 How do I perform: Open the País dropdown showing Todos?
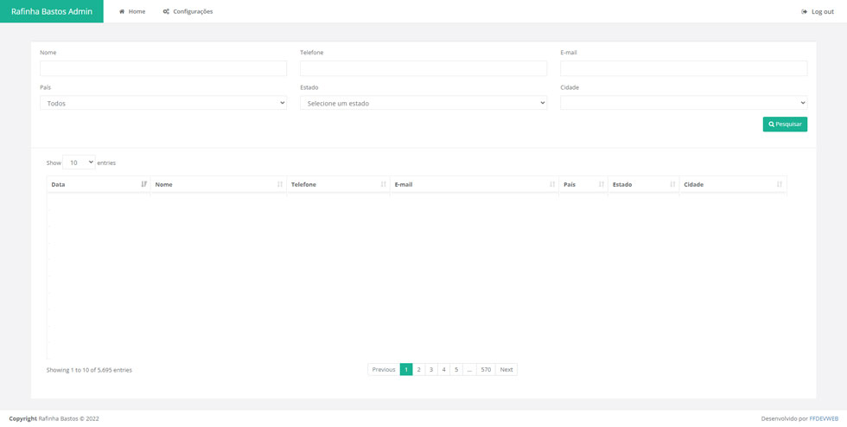click(x=162, y=103)
